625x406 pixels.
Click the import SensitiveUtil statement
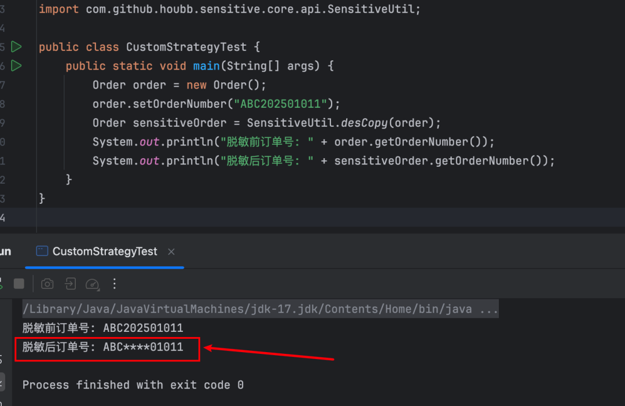point(230,9)
